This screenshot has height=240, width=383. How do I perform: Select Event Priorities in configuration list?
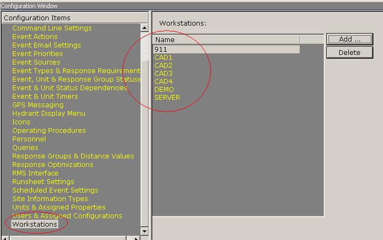coord(37,53)
